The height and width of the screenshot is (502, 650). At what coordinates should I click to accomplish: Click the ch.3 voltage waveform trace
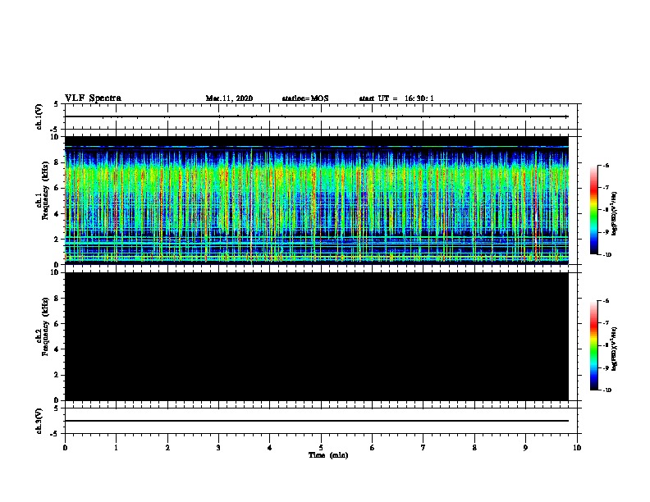coord(317,421)
